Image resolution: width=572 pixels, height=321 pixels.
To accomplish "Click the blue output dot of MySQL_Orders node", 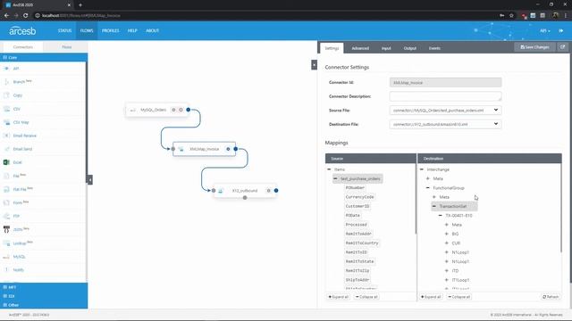I will click(189, 110).
